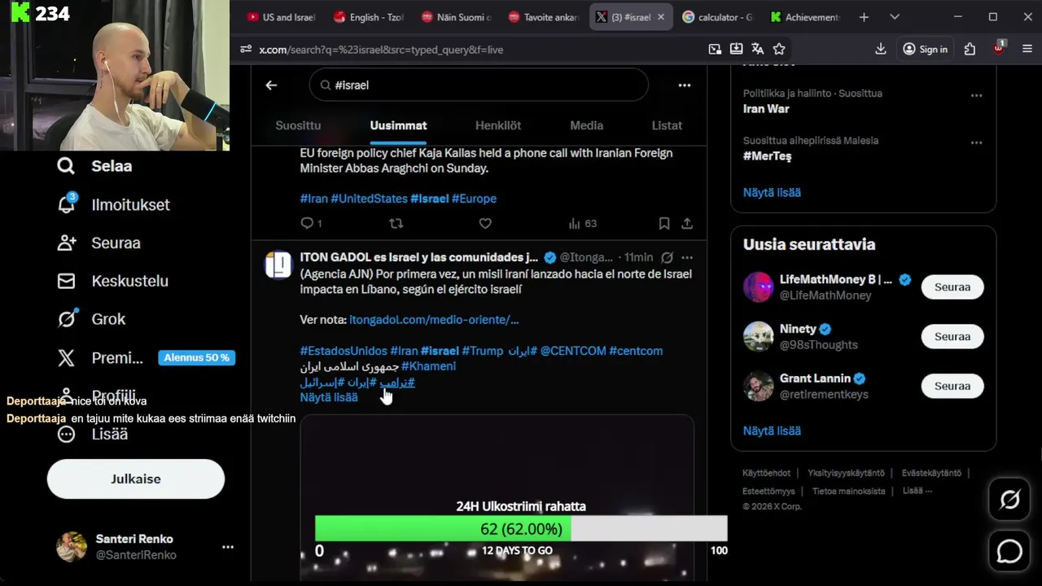Bookmark this page with star icon
This screenshot has height=586, width=1042.
[779, 49]
